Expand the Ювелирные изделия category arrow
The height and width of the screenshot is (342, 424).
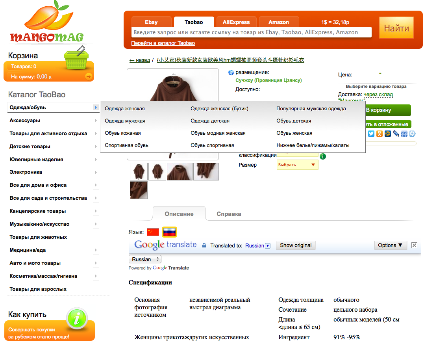pyautogui.click(x=96, y=159)
